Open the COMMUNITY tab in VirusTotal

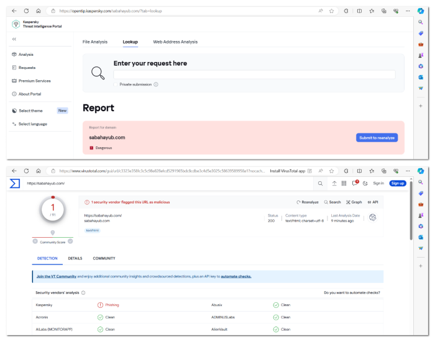pos(104,258)
